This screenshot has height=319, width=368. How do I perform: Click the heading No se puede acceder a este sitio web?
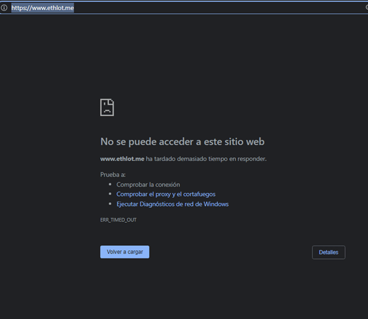(182, 142)
